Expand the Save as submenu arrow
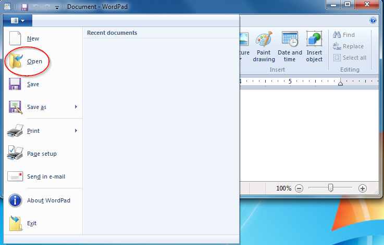The height and width of the screenshot is (245, 384). [76, 107]
